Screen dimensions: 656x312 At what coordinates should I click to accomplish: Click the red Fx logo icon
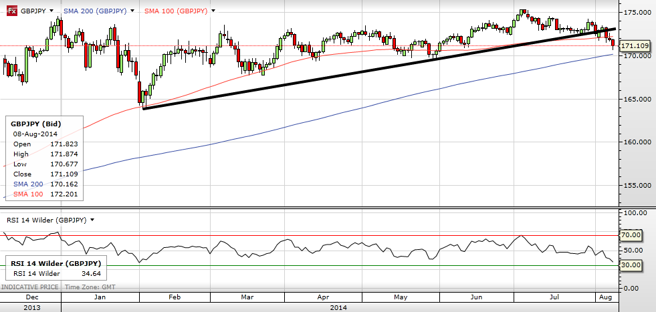[11, 11]
